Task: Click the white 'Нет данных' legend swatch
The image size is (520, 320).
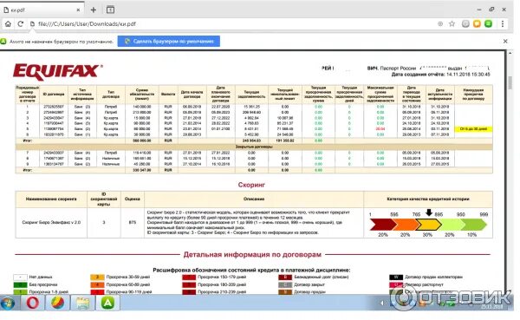Action: [20, 277]
